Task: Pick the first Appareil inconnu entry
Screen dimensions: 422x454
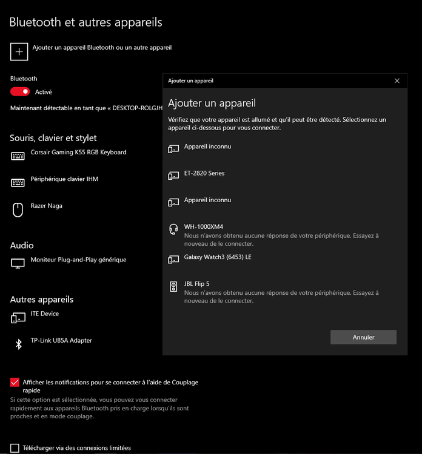Action: (x=207, y=147)
